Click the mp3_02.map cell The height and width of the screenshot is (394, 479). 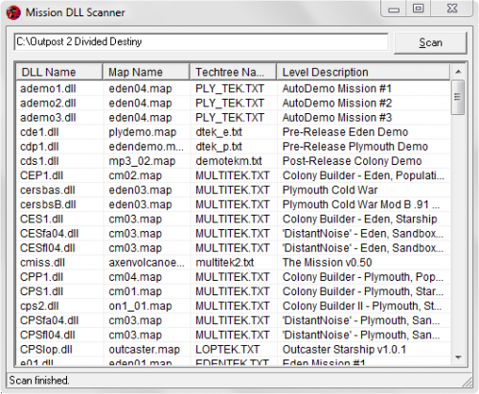pyautogui.click(x=142, y=161)
